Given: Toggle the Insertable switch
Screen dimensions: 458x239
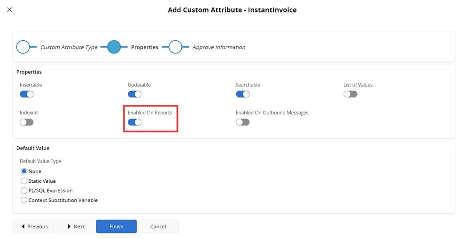Looking at the screenshot, I should [27, 94].
